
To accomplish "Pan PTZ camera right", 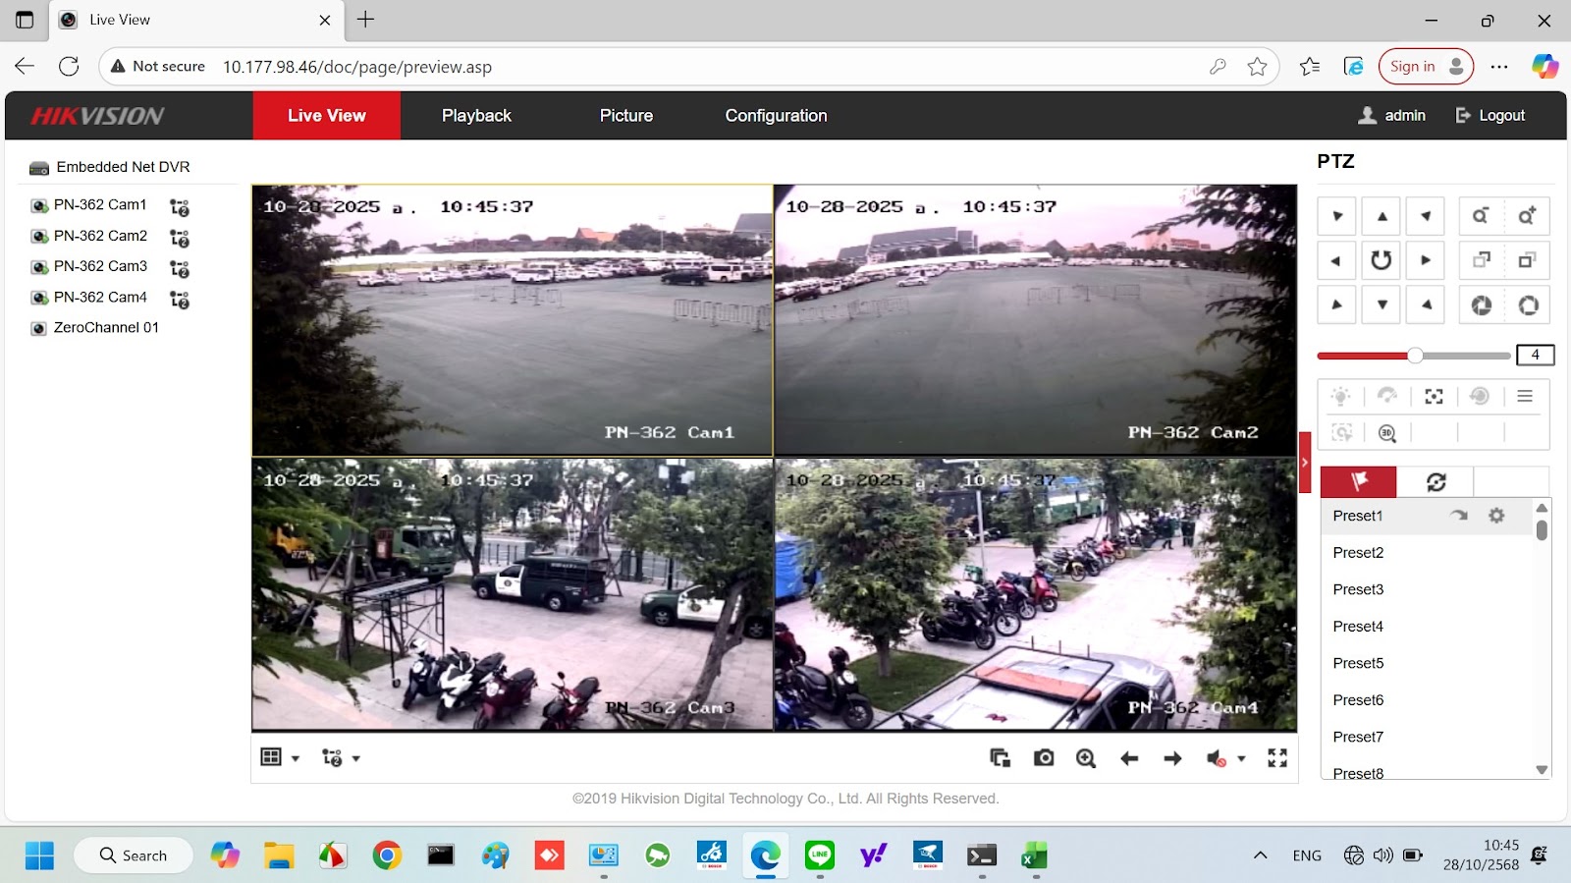I will pos(1426,260).
